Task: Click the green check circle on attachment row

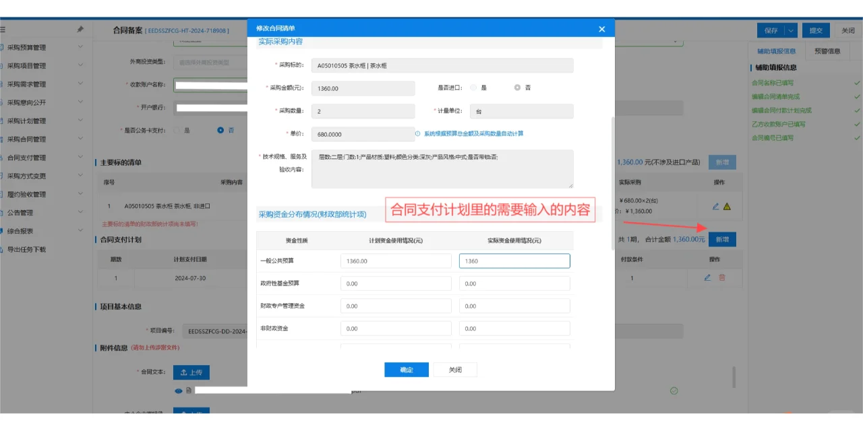Action: 674,391
